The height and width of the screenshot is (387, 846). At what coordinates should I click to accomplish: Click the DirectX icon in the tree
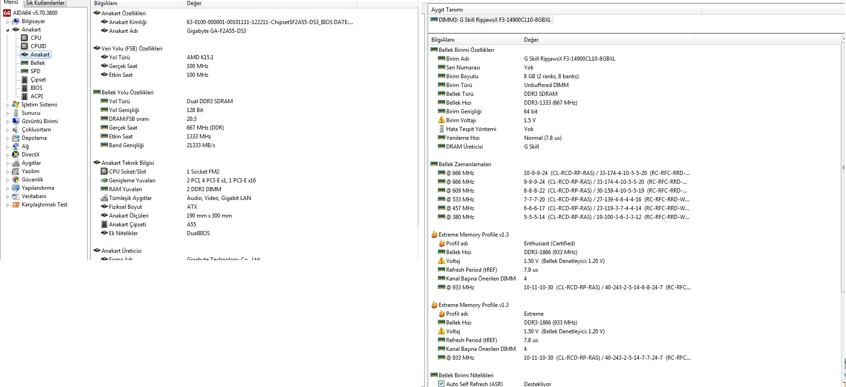[x=16, y=155]
